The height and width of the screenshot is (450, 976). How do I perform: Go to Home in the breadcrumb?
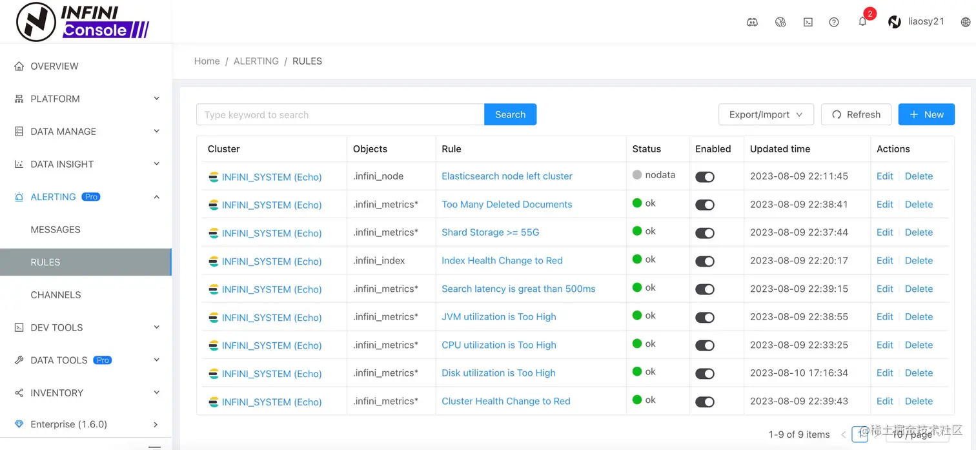[207, 61]
